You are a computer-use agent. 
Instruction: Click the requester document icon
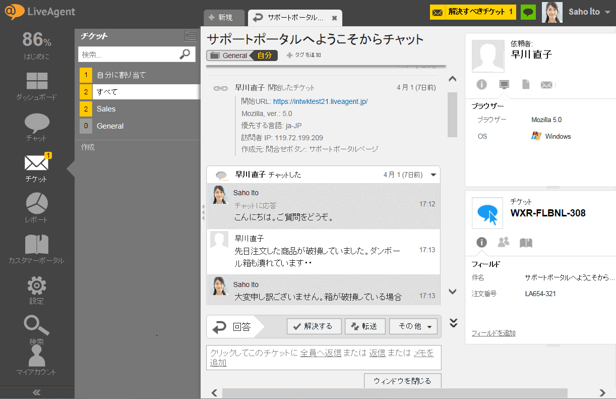click(x=526, y=85)
